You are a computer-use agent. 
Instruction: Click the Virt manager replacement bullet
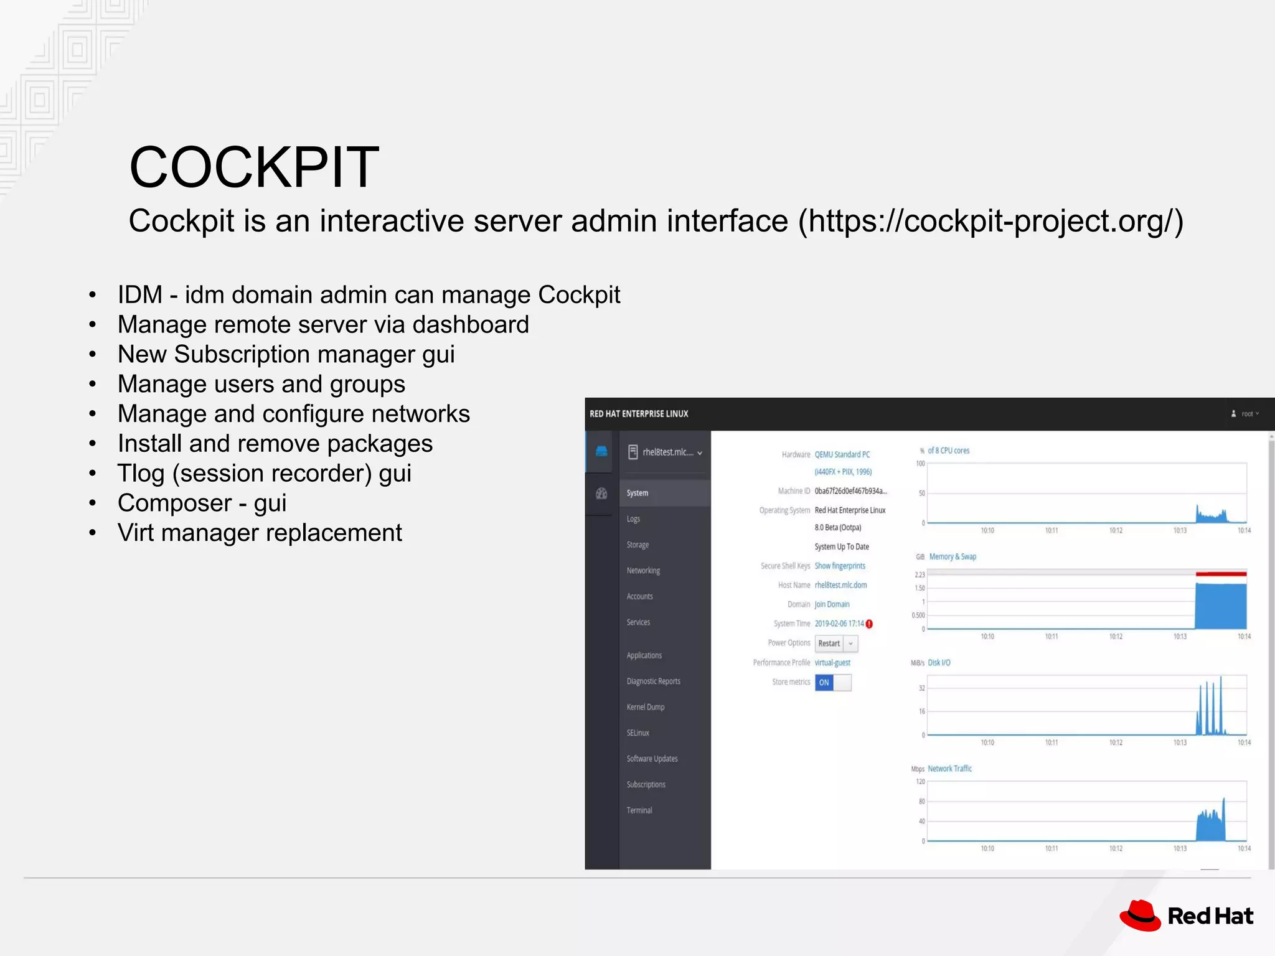point(260,533)
